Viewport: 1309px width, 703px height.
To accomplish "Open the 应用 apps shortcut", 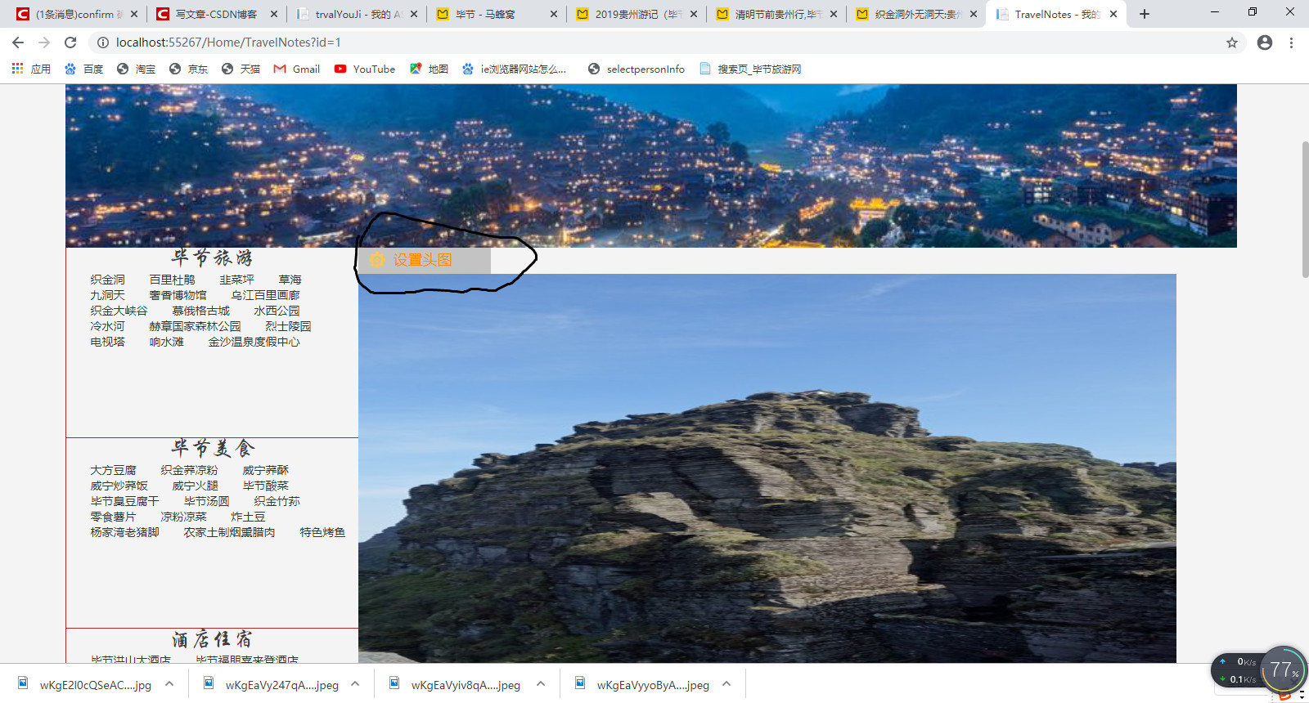I will click(31, 69).
